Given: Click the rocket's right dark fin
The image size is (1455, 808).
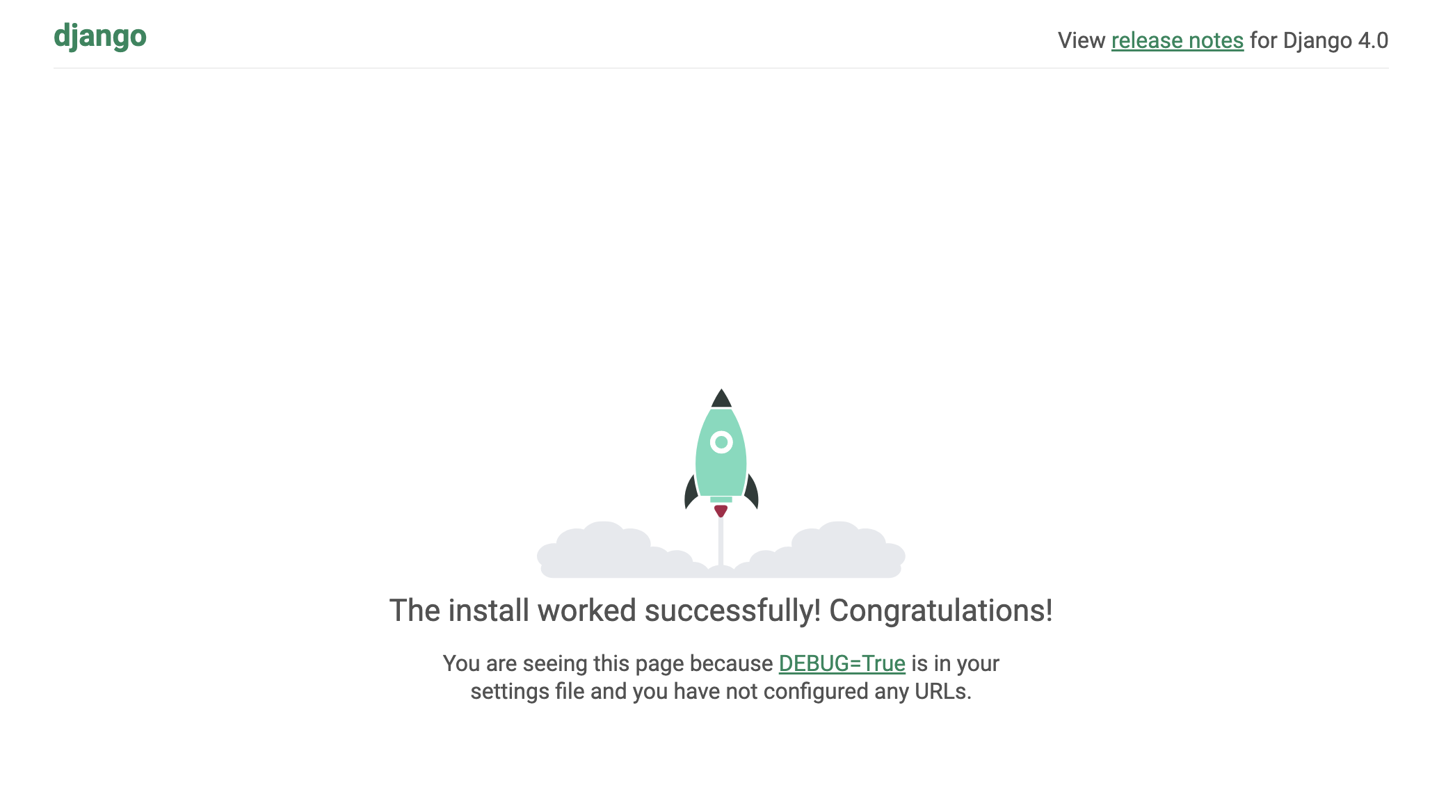Looking at the screenshot, I should pyautogui.click(x=752, y=492).
